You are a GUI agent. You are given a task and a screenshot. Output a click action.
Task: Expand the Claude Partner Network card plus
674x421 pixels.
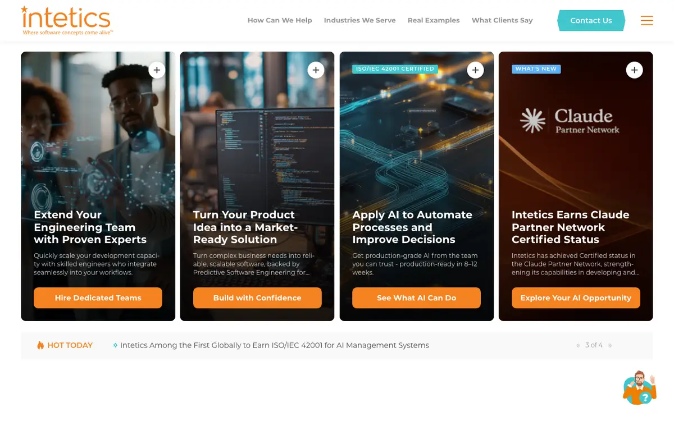pyautogui.click(x=635, y=70)
